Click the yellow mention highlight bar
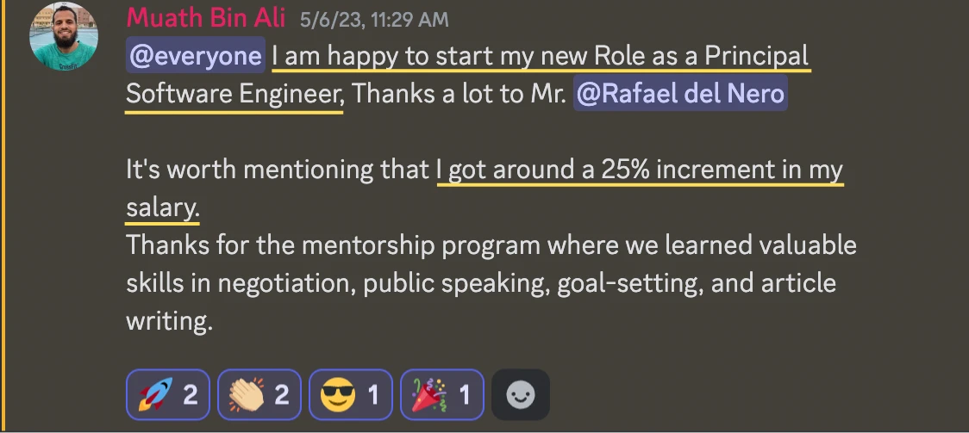The width and height of the screenshot is (969, 433). [3, 215]
